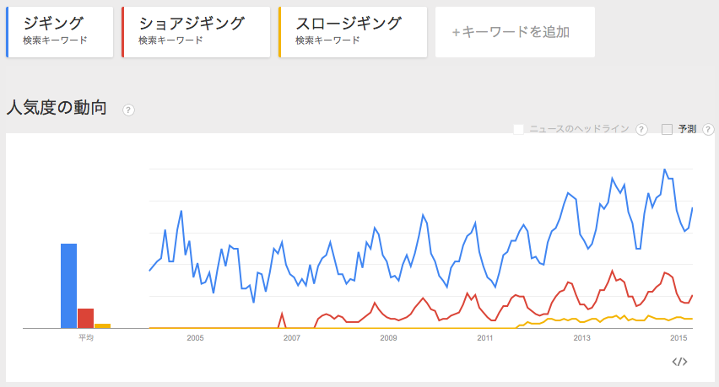The height and width of the screenshot is (387, 719).
Task: Toggle the 予測 forecast checkbox
Action: [x=667, y=129]
